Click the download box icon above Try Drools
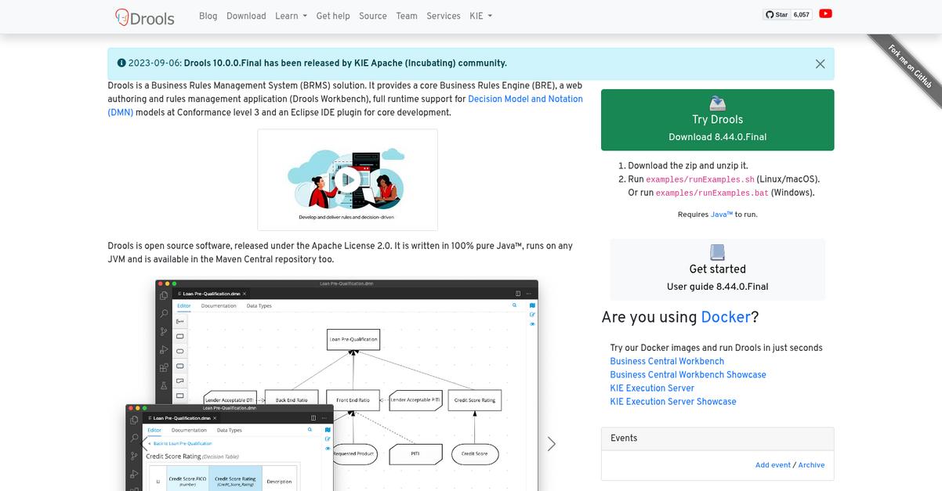Image resolution: width=942 pixels, height=491 pixels. pos(717,103)
